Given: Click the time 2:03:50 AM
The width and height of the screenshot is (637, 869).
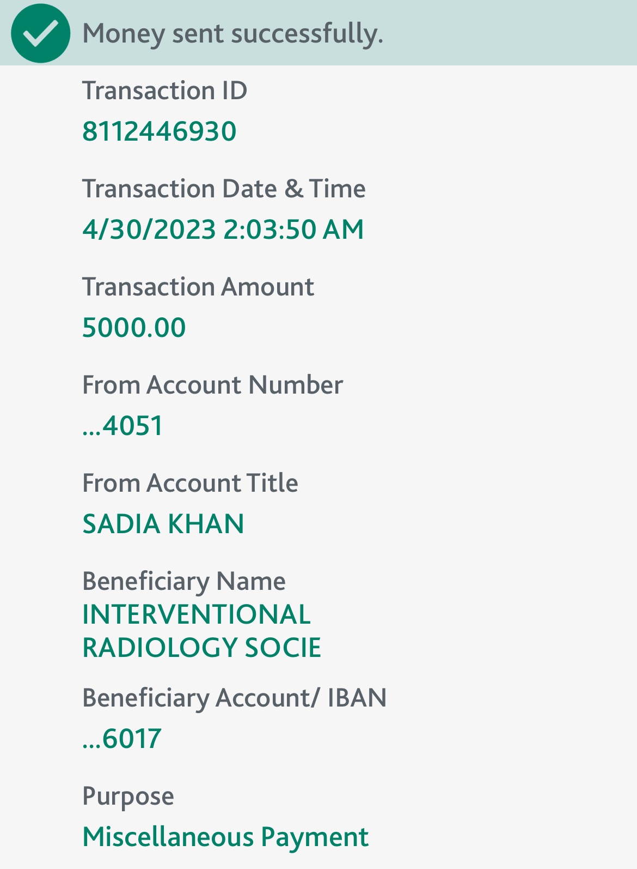Looking at the screenshot, I should [x=293, y=229].
